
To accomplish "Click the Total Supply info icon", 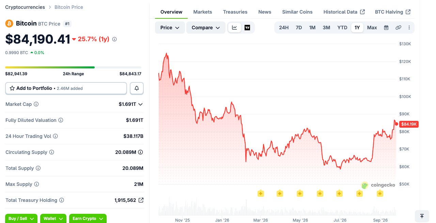I will (38, 168).
